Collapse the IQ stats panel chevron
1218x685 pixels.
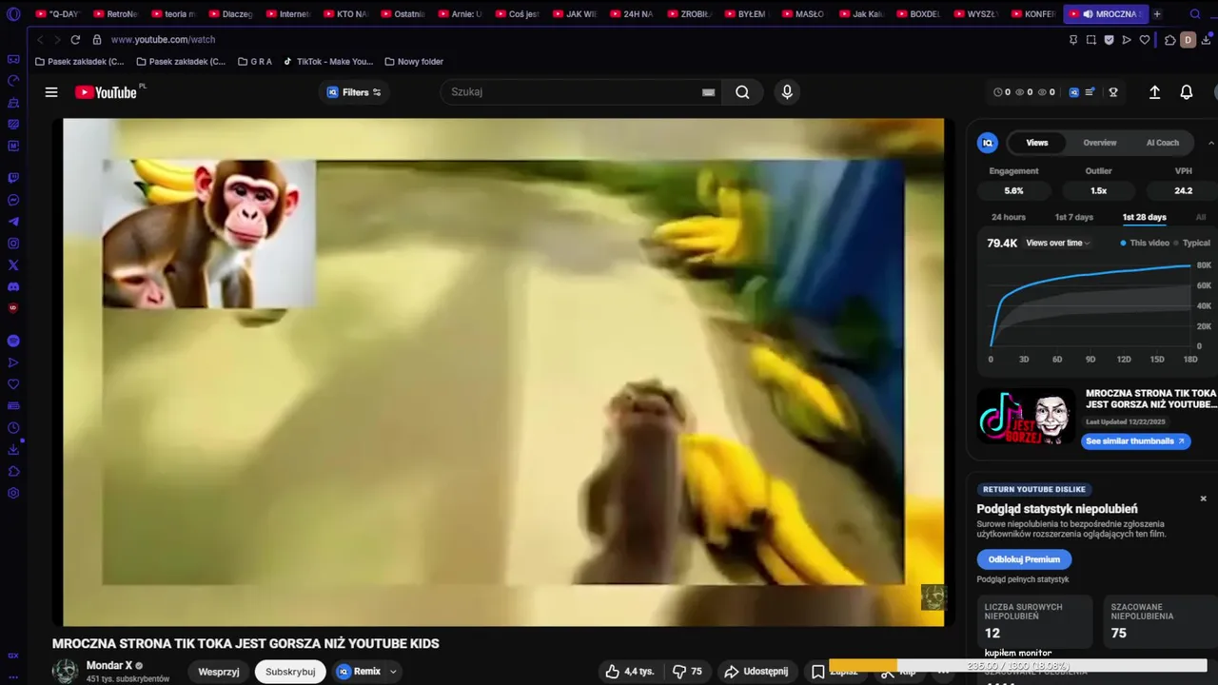tap(1211, 143)
